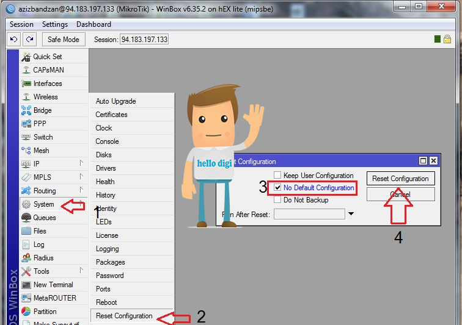
Task: Click the Queues icon
Action: coord(26,218)
